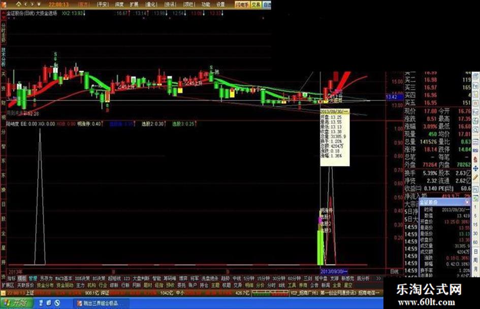480x309 pixels.
Task: Click the second quick-launch icon beside Start
Action: (49, 303)
